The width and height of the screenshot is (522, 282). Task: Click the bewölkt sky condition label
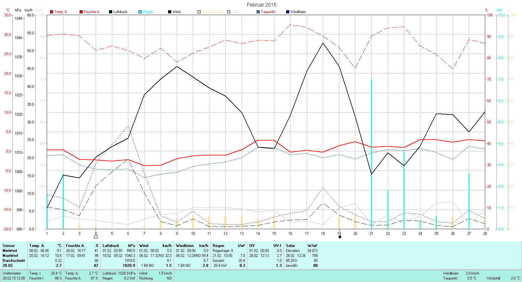tap(292, 266)
